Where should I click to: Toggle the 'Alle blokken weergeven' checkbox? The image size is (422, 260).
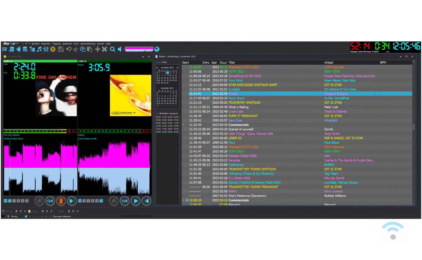click(157, 113)
